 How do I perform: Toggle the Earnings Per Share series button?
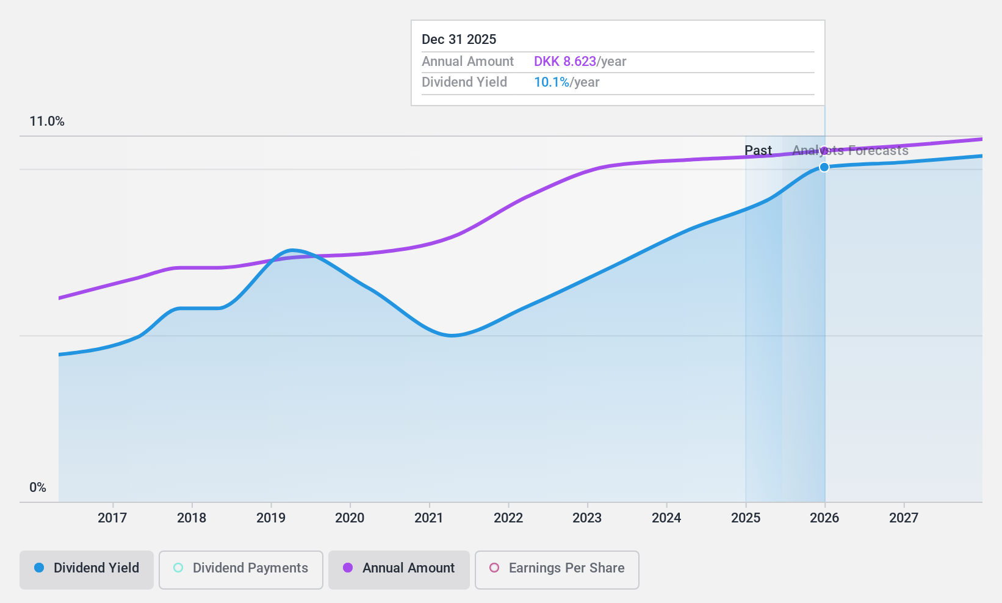coord(557,570)
